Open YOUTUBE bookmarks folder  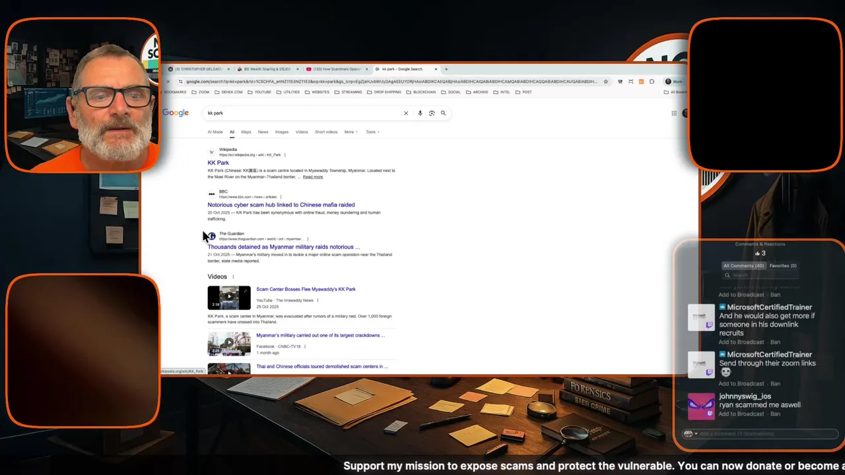(259, 92)
